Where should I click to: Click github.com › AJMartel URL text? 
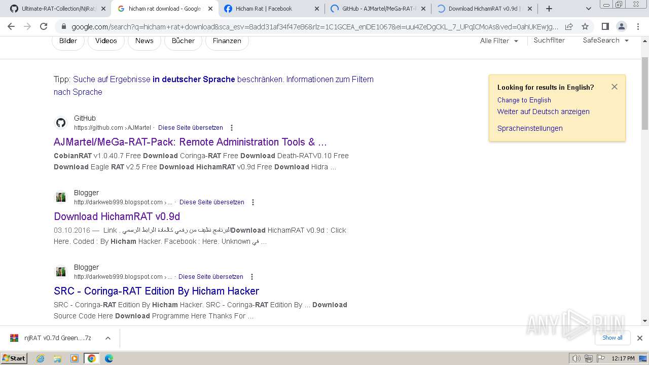pos(113,128)
